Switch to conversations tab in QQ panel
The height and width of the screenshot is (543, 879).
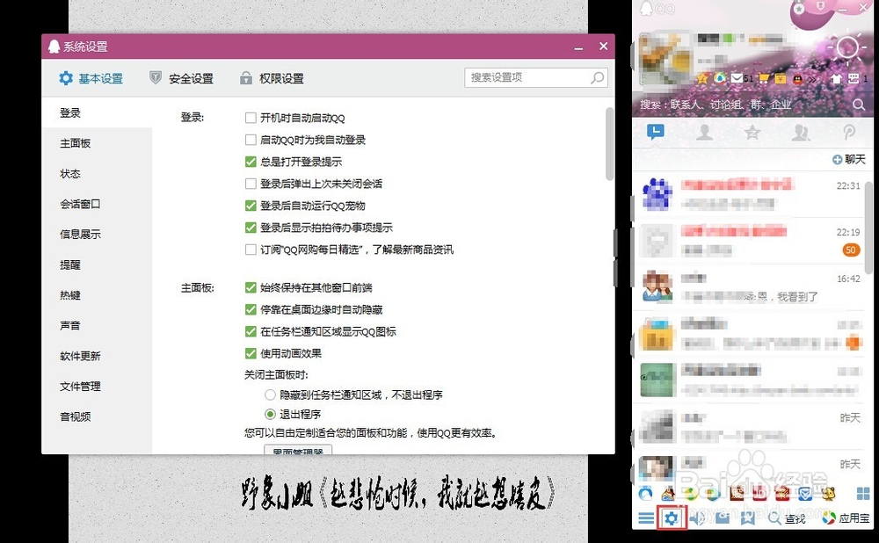655,133
